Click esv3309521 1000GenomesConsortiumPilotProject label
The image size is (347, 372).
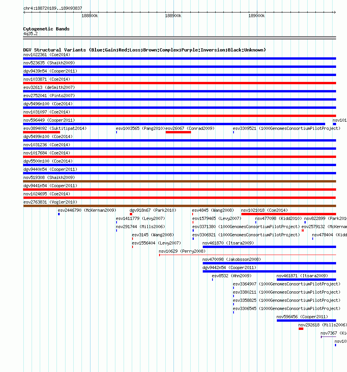pyautogui.click(x=287, y=128)
